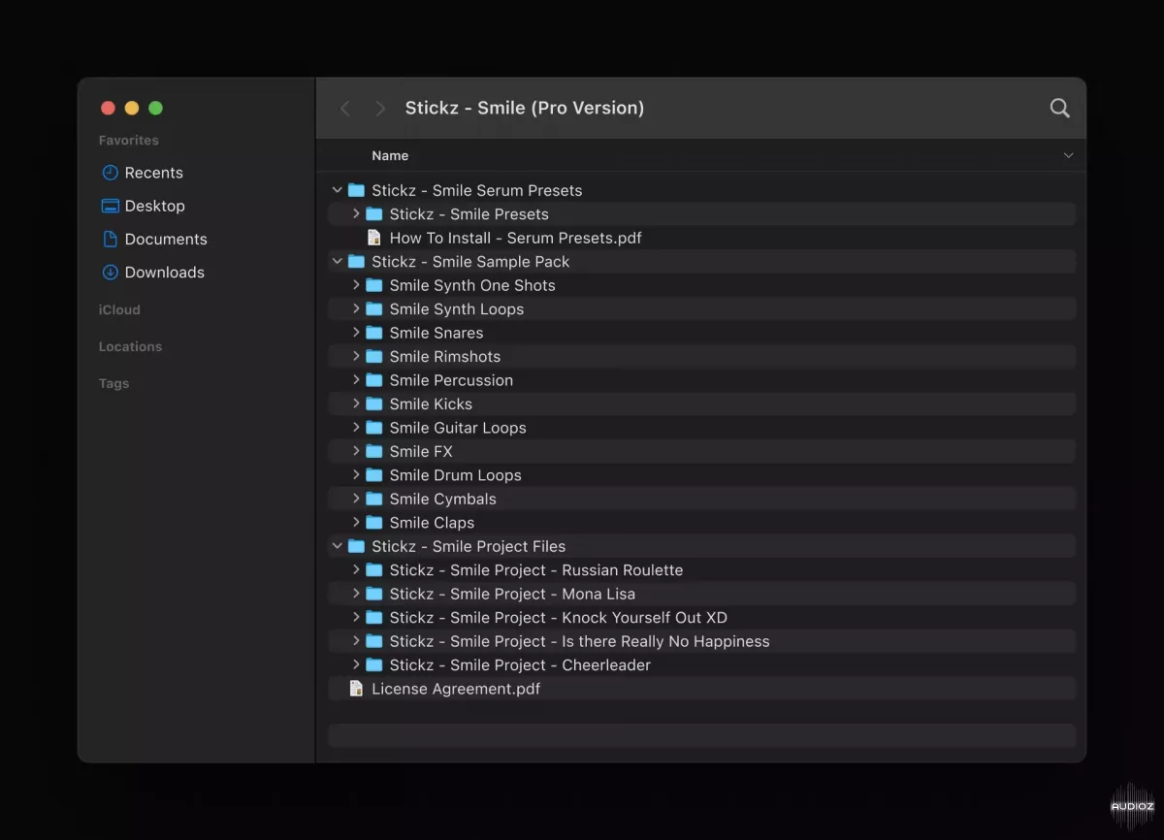Image resolution: width=1164 pixels, height=840 pixels.
Task: Click the Desktop icon in sidebar
Action: 111,206
